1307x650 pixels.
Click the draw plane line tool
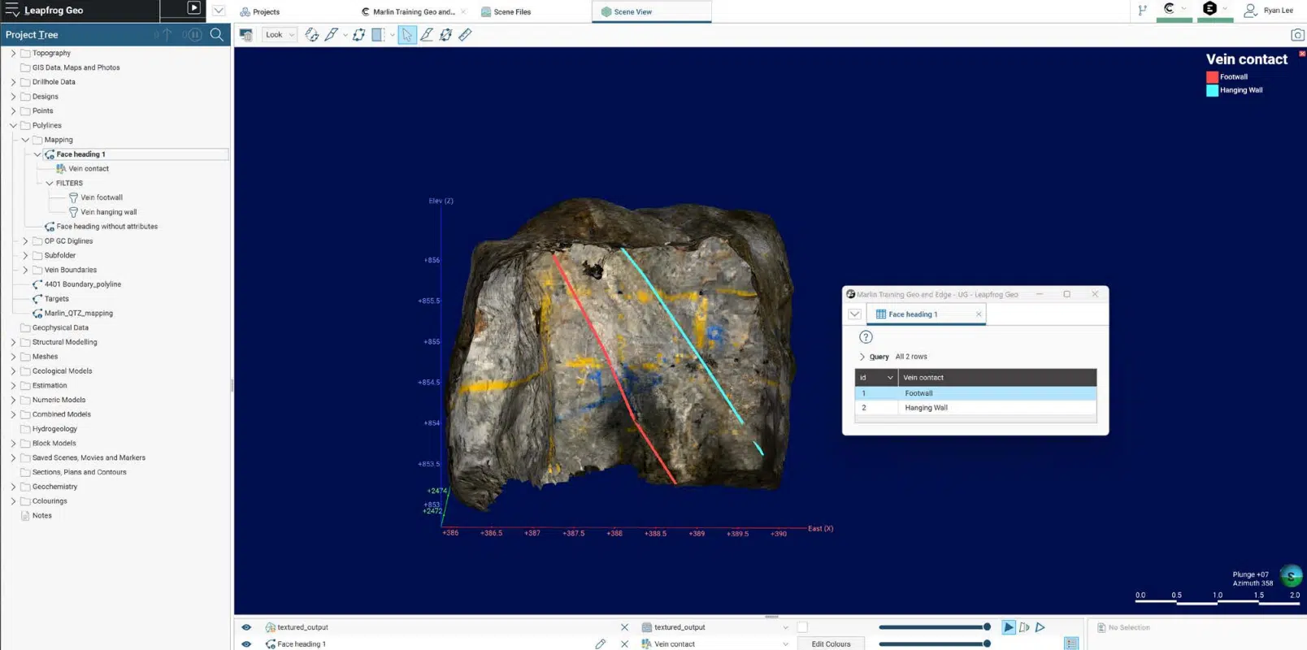click(x=427, y=34)
